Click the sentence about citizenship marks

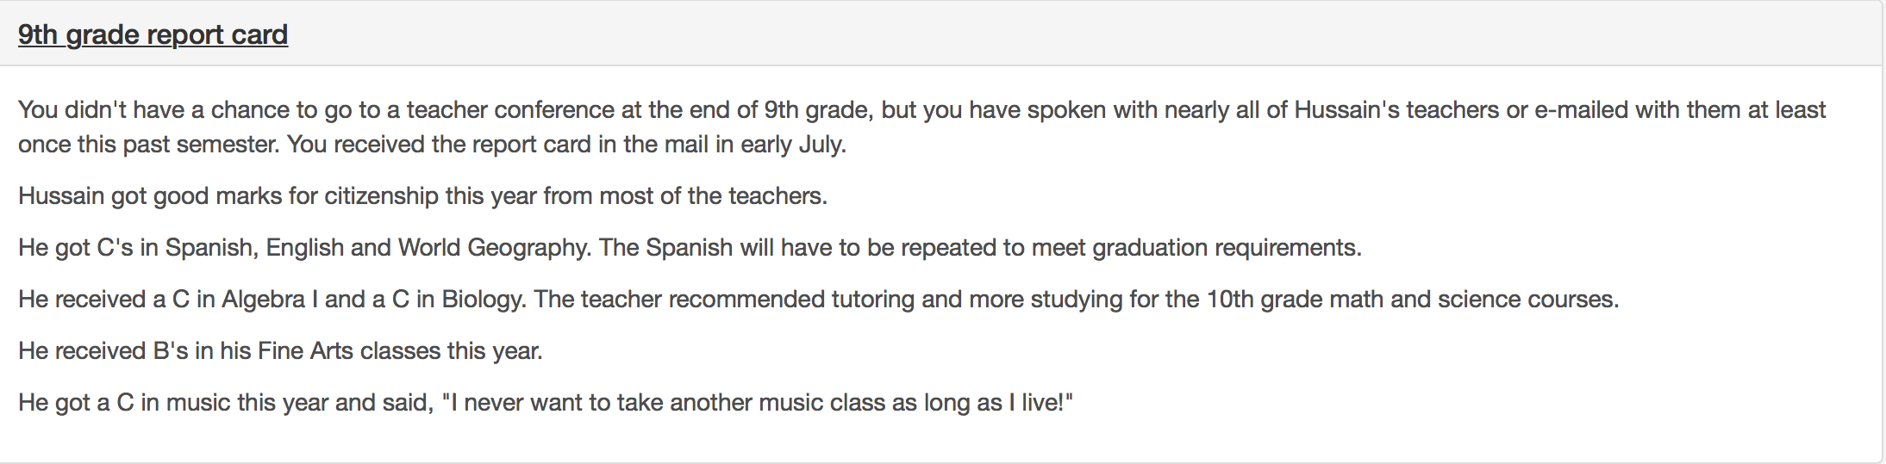pos(422,196)
